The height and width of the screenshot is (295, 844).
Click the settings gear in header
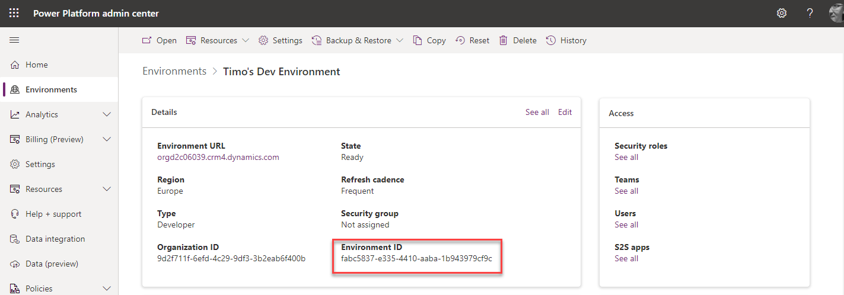[x=782, y=13]
